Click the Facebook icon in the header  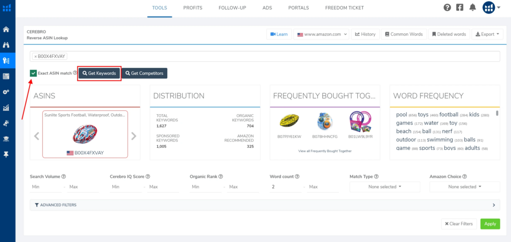460,7
